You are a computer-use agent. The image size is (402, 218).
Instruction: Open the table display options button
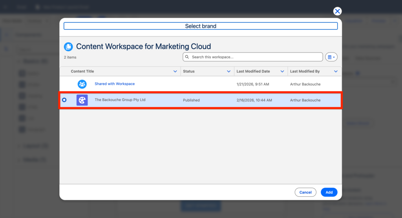point(331,57)
